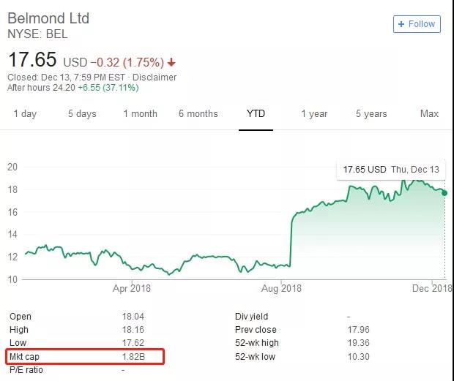Click the +6.55 (37.11%) value
Image resolution: width=454 pixels, height=381 pixels.
[x=108, y=88]
